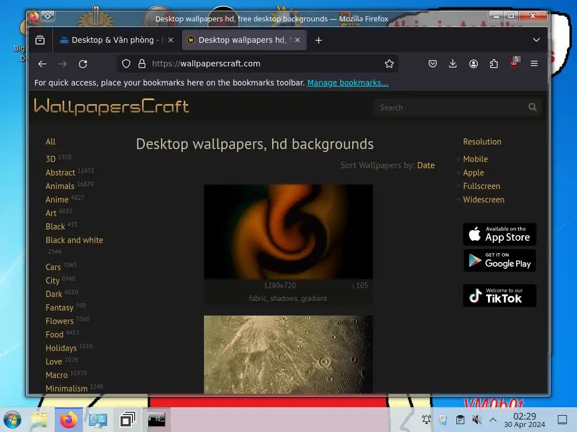Open the show desktop notification button
Viewport: 577px width, 432px height.
tap(562, 420)
